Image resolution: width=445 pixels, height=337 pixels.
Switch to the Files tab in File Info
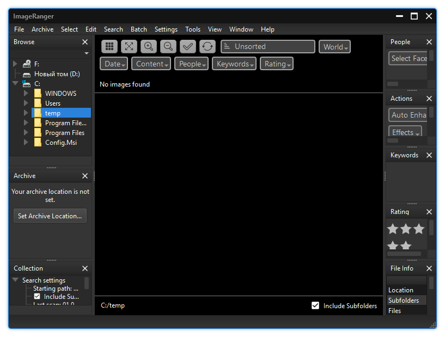[394, 310]
